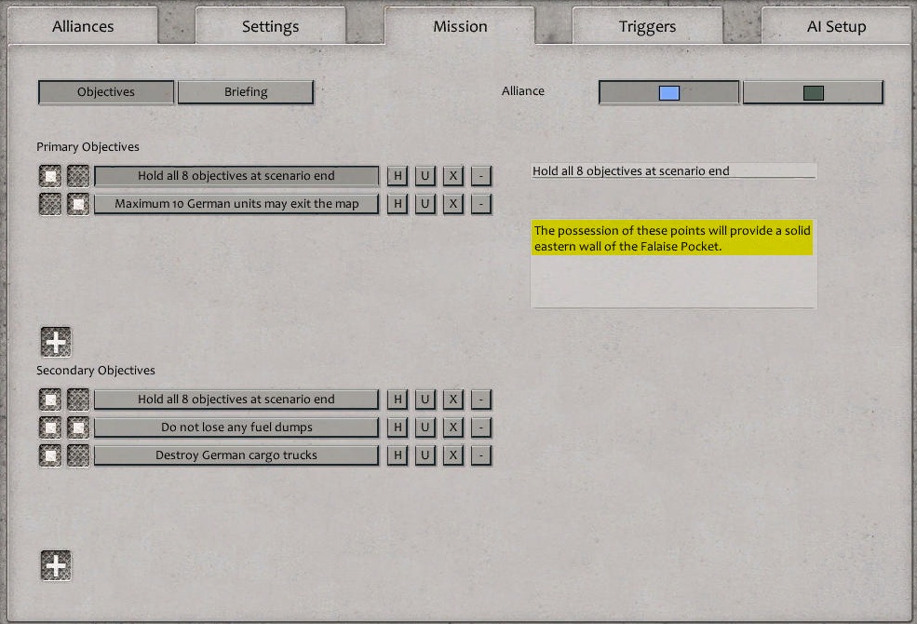Click the X button next to 'Do not lose any fuel dumps'

452,427
